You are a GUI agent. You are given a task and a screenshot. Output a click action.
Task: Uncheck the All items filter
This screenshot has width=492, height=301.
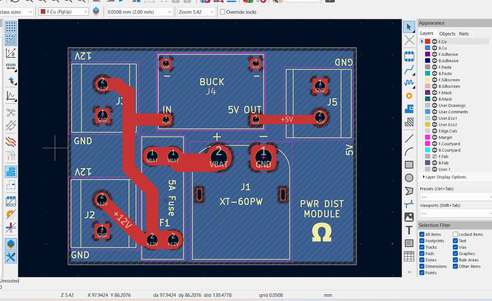point(422,235)
